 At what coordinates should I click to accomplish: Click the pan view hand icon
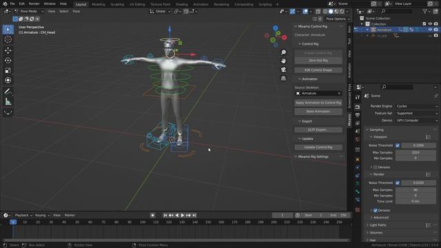click(283, 61)
